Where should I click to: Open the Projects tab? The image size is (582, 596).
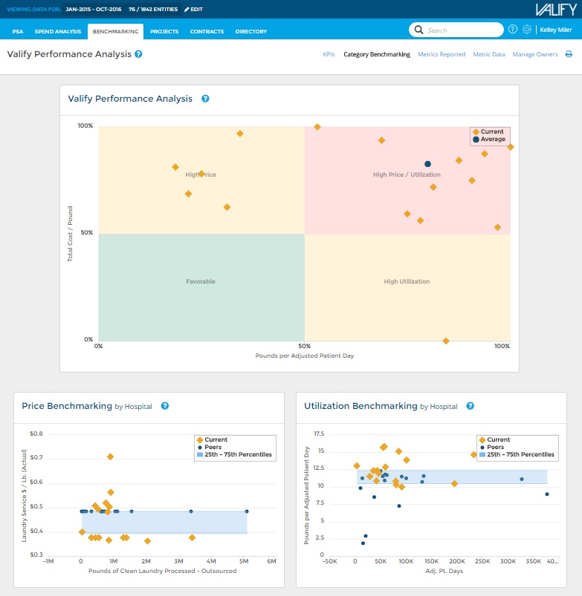[164, 32]
